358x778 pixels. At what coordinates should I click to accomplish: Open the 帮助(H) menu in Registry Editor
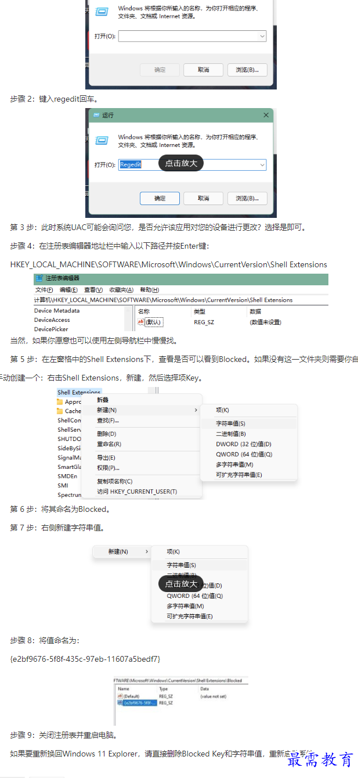[149, 290]
